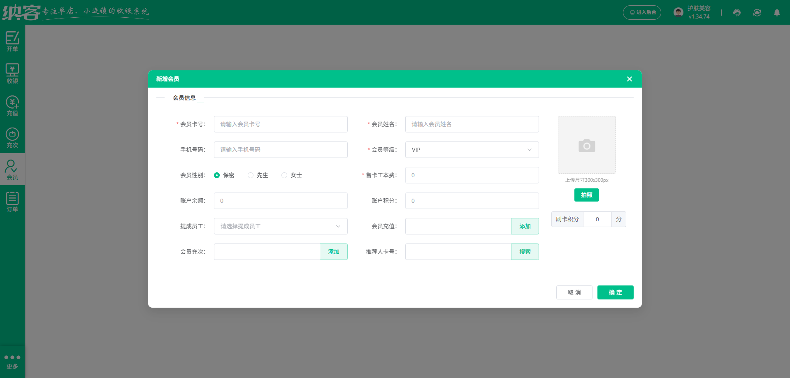Show 更多 options in sidebar
The image size is (790, 378).
(12, 361)
